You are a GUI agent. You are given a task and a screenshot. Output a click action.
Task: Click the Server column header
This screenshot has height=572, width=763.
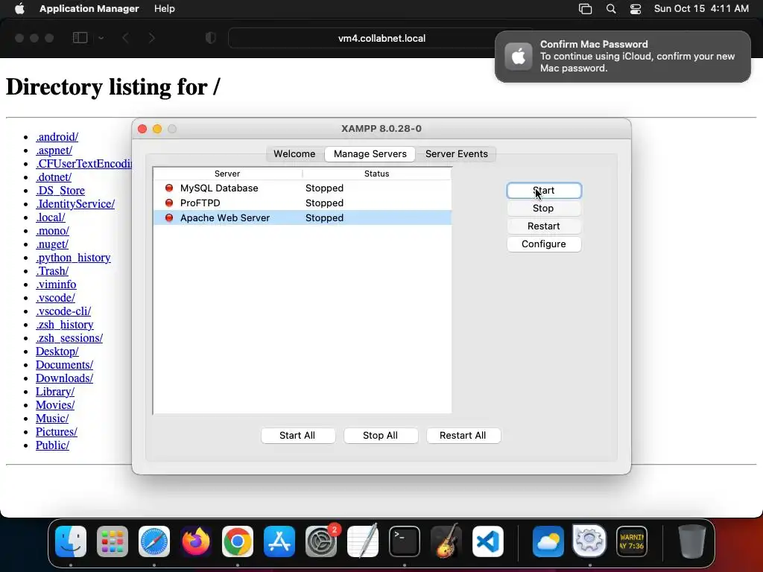point(227,174)
